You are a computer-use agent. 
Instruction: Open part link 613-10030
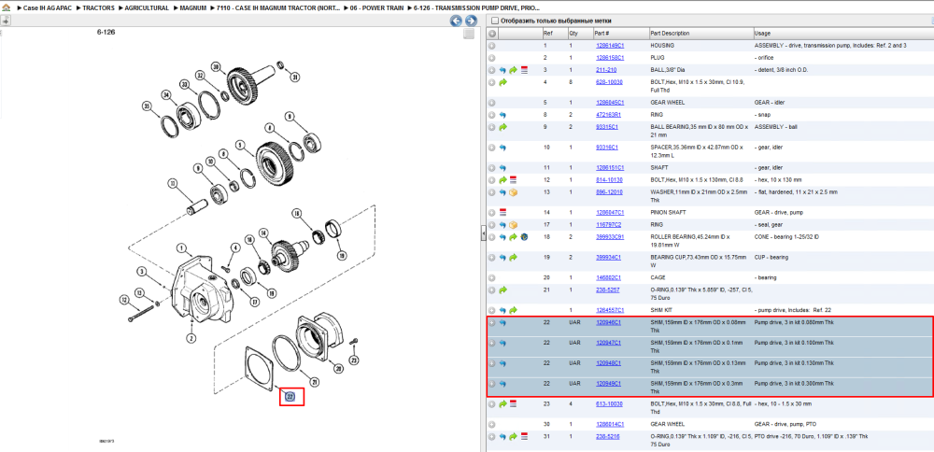tap(609, 403)
